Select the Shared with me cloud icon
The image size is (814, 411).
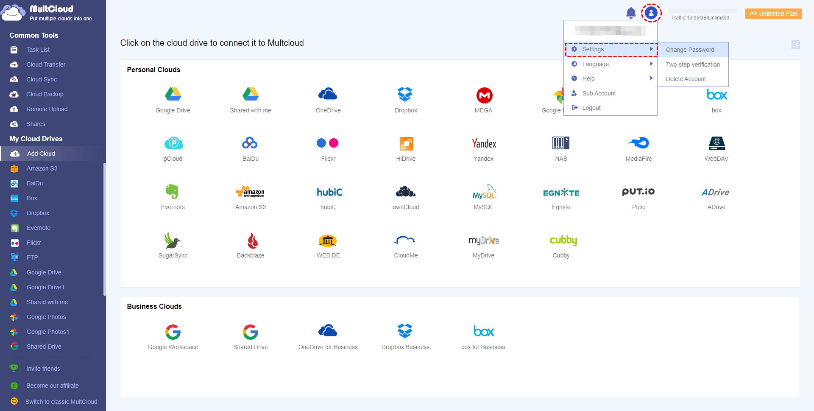point(251,94)
